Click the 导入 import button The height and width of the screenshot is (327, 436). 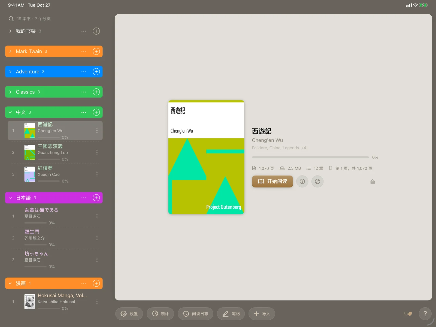click(262, 314)
